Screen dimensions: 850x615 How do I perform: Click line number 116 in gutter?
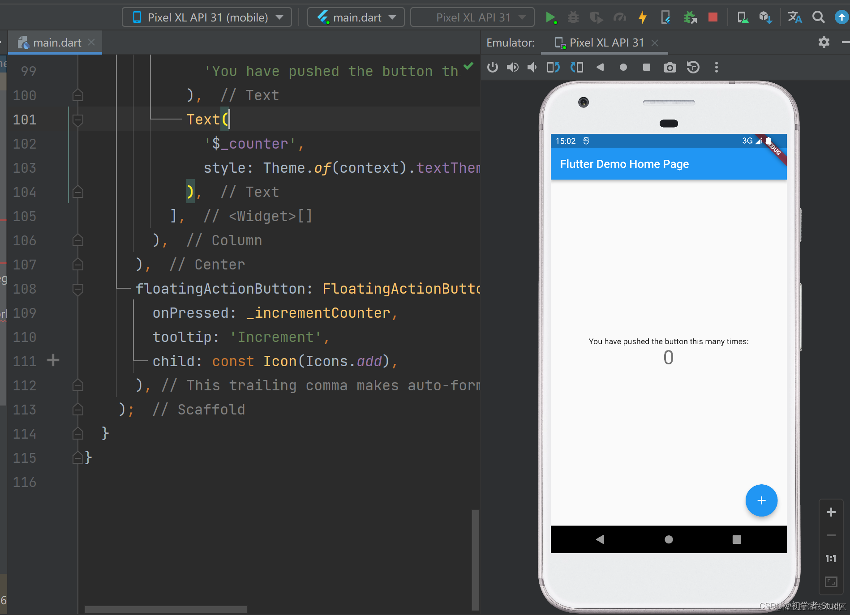click(x=25, y=482)
